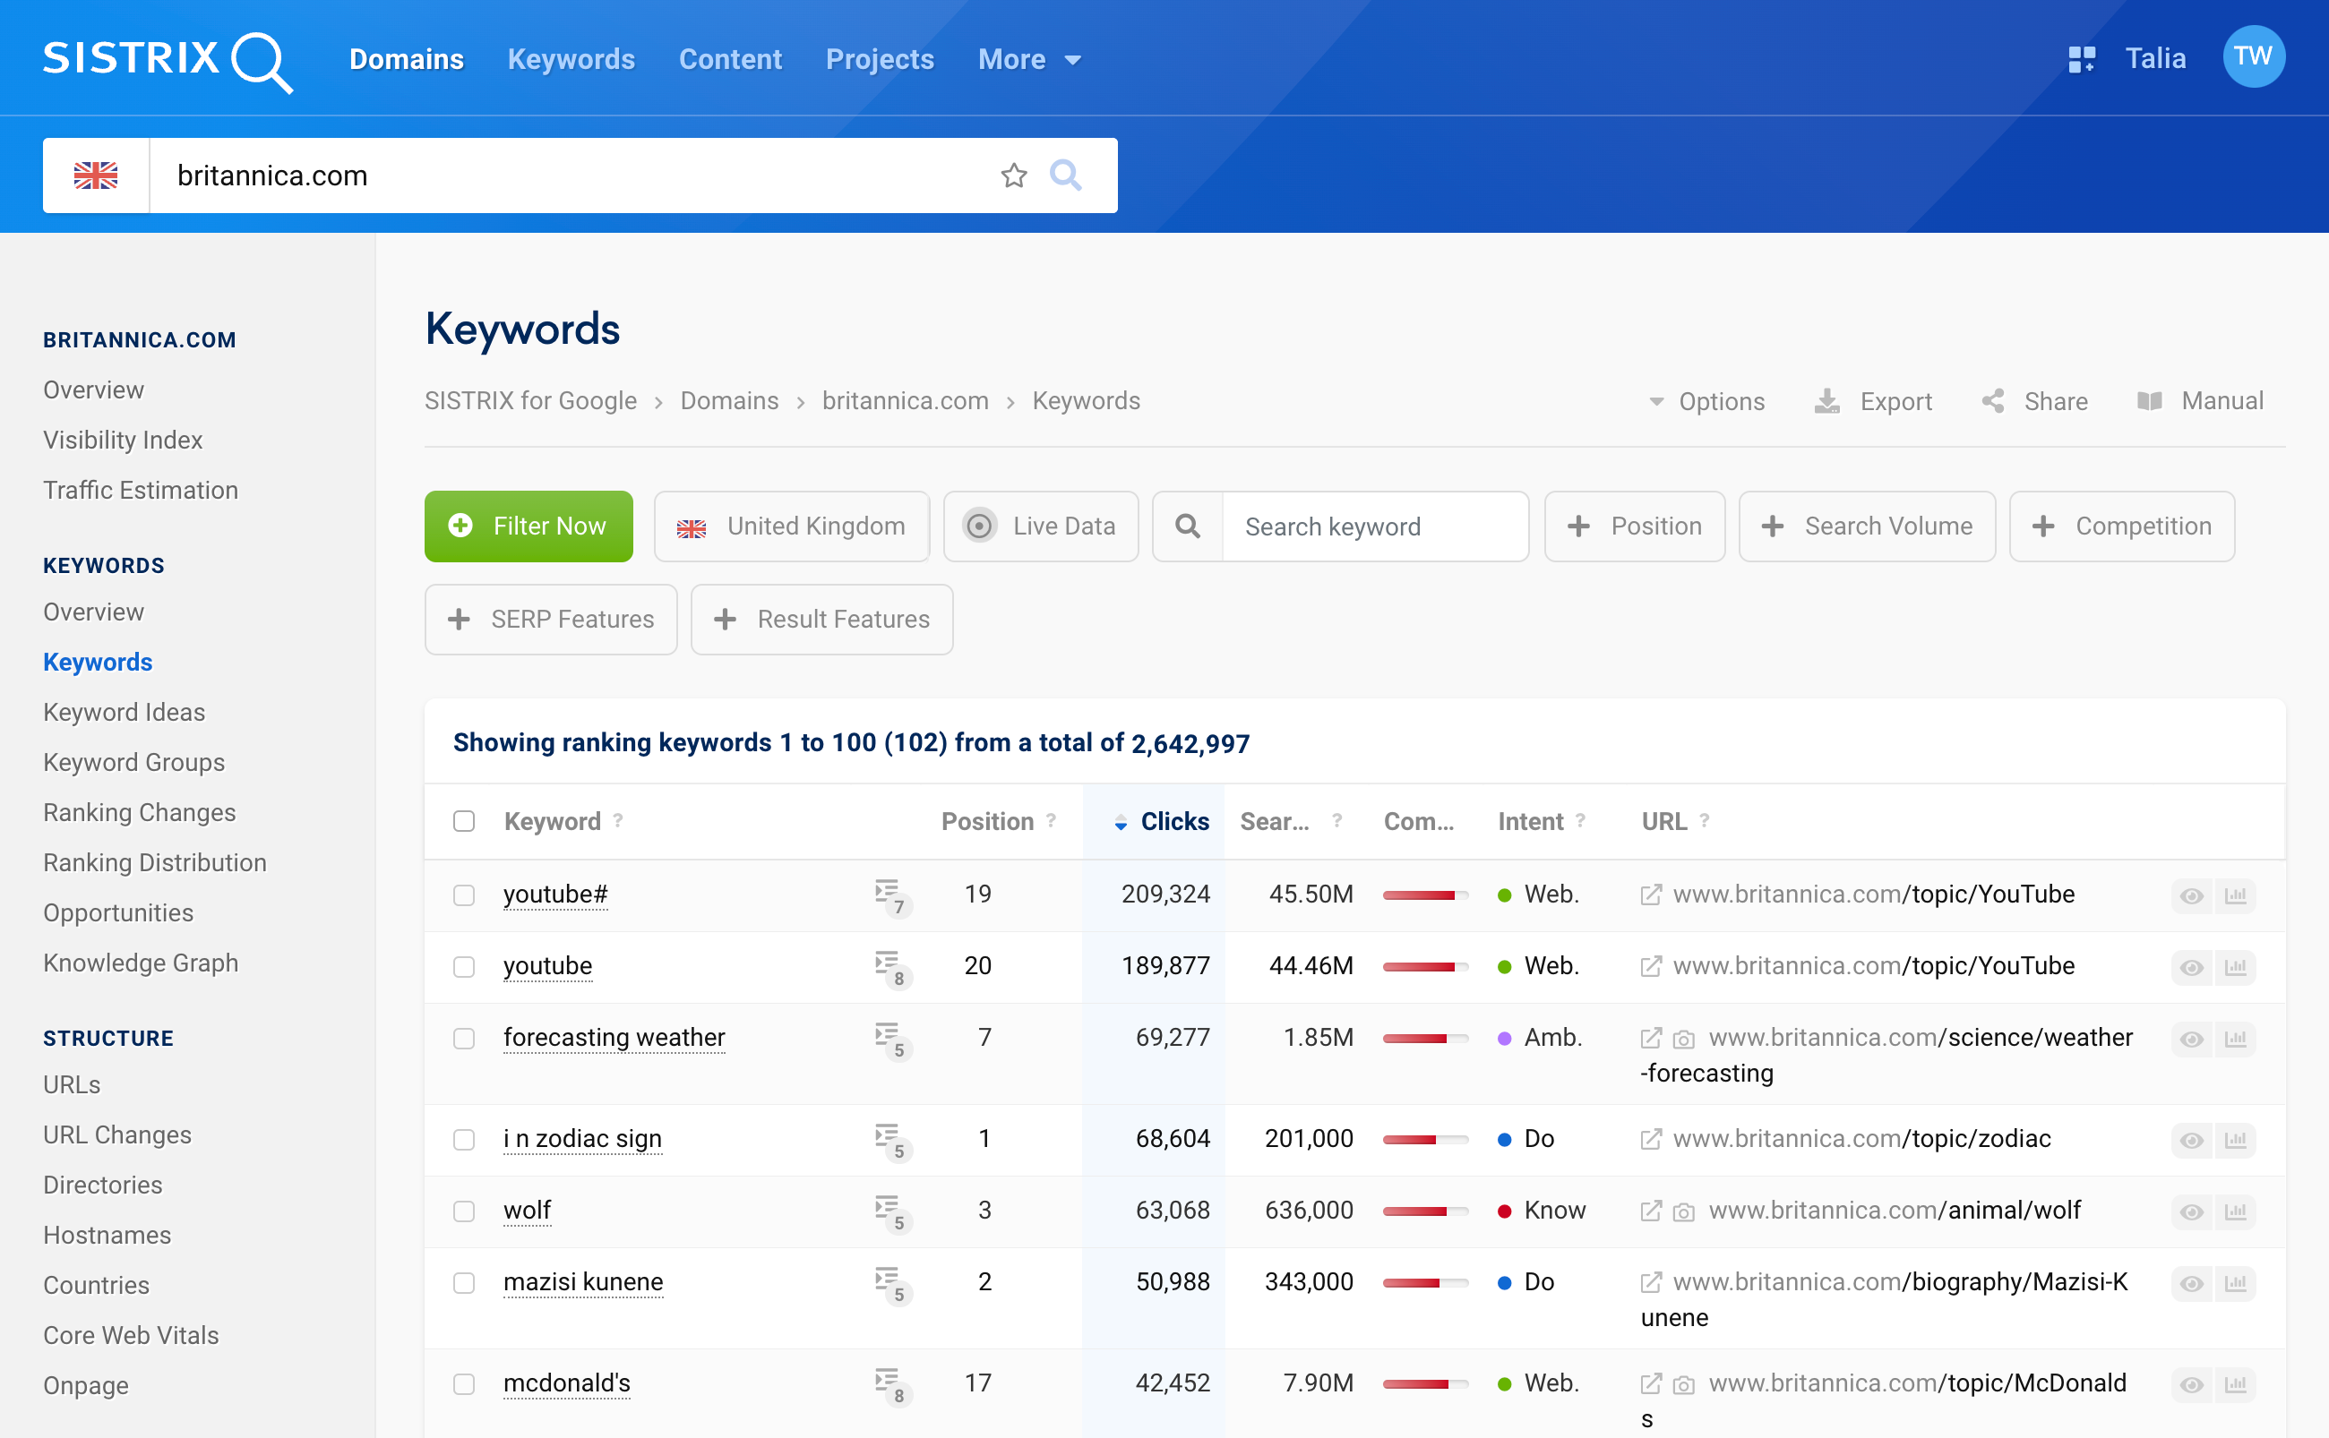This screenshot has height=1438, width=2329.
Task: Click camera icon in McDonalds URL
Action: [1683, 1385]
